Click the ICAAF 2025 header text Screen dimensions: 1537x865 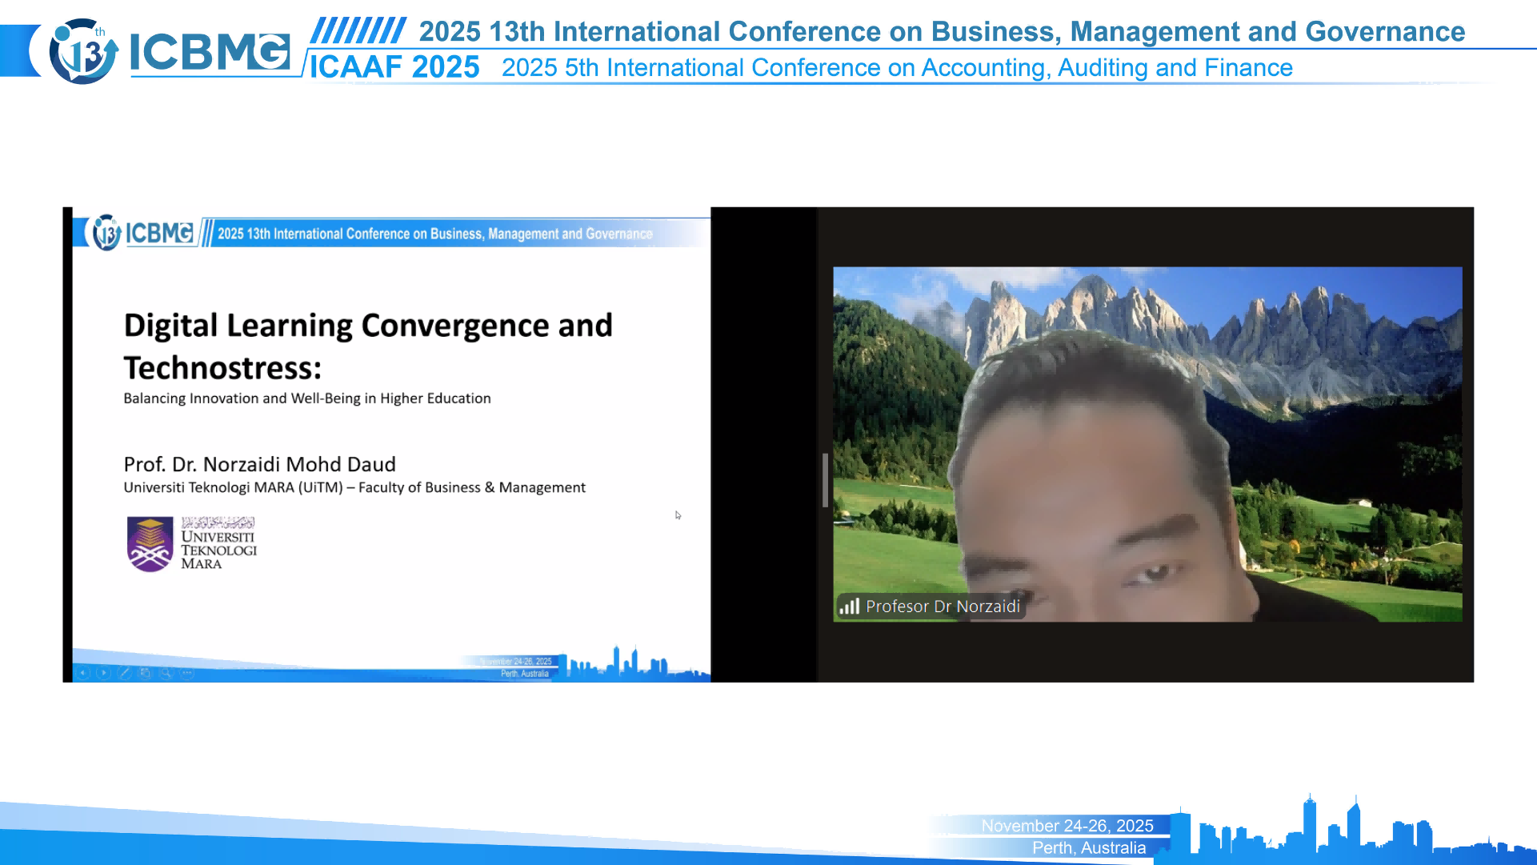click(x=394, y=67)
